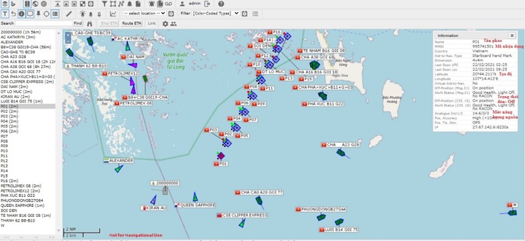Click the Link button
Viewport: 525px width, 241px height.
pos(152,23)
